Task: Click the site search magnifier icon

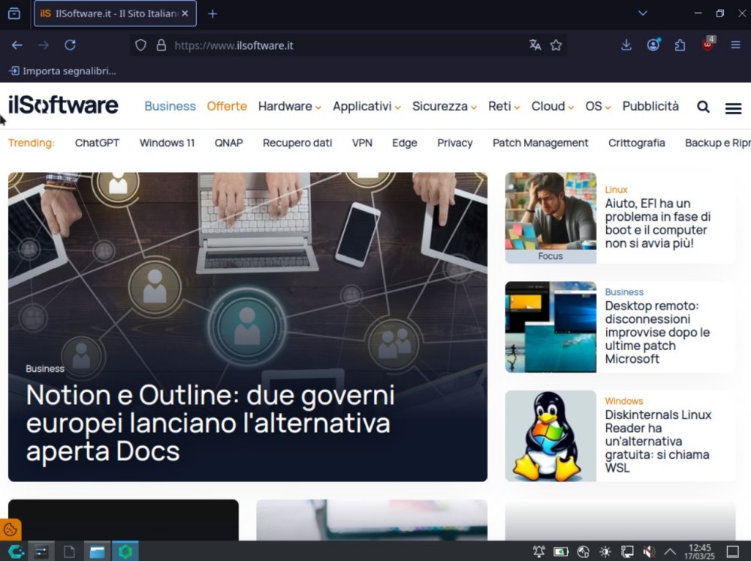Action: tap(703, 107)
